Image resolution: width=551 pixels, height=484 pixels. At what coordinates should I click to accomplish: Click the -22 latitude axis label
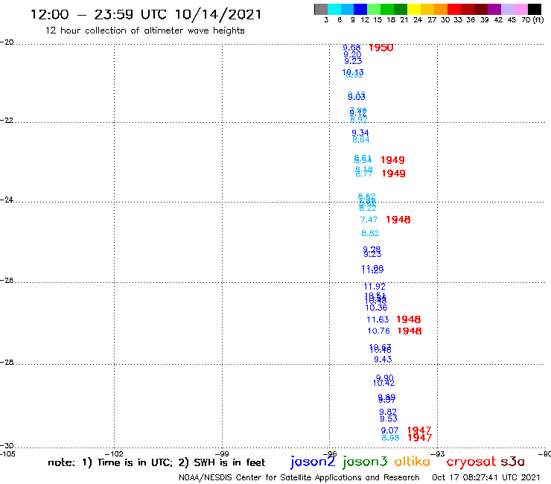[7, 121]
